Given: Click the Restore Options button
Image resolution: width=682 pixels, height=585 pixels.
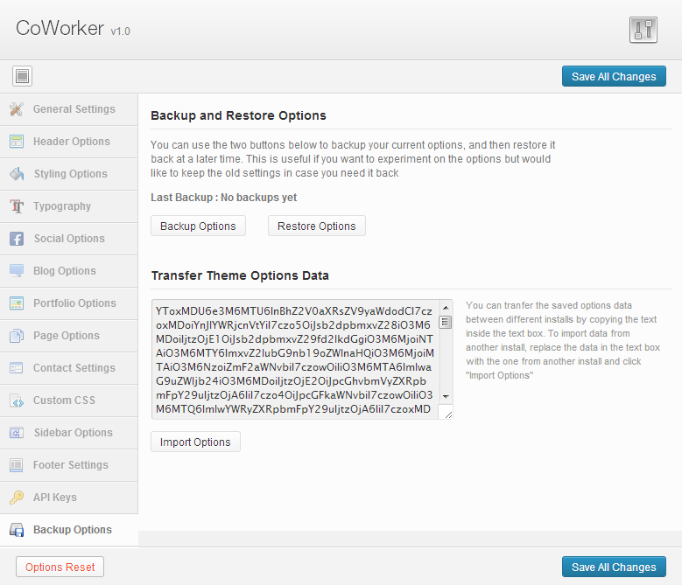Looking at the screenshot, I should tap(317, 226).
